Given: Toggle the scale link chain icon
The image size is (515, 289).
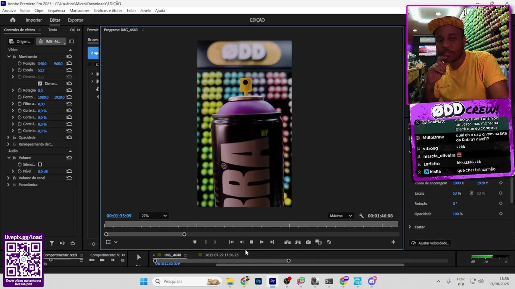Looking at the screenshot, I should pos(472,193).
